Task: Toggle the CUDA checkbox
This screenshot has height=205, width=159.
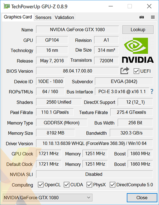Action: 67,185
